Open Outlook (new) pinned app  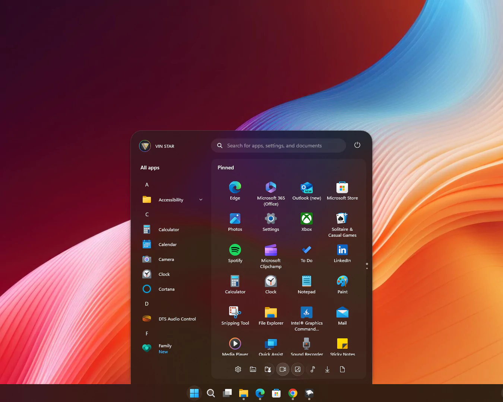click(307, 191)
